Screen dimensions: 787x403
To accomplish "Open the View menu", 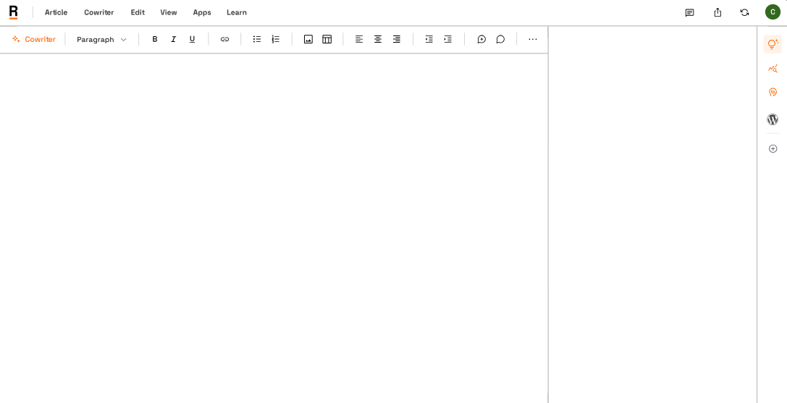I will (x=169, y=12).
